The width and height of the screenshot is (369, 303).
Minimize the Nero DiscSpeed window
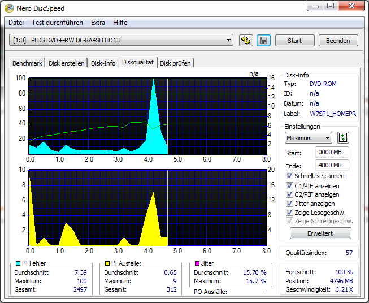315,6
